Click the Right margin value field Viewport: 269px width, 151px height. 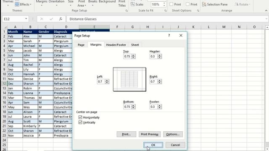[153, 81]
